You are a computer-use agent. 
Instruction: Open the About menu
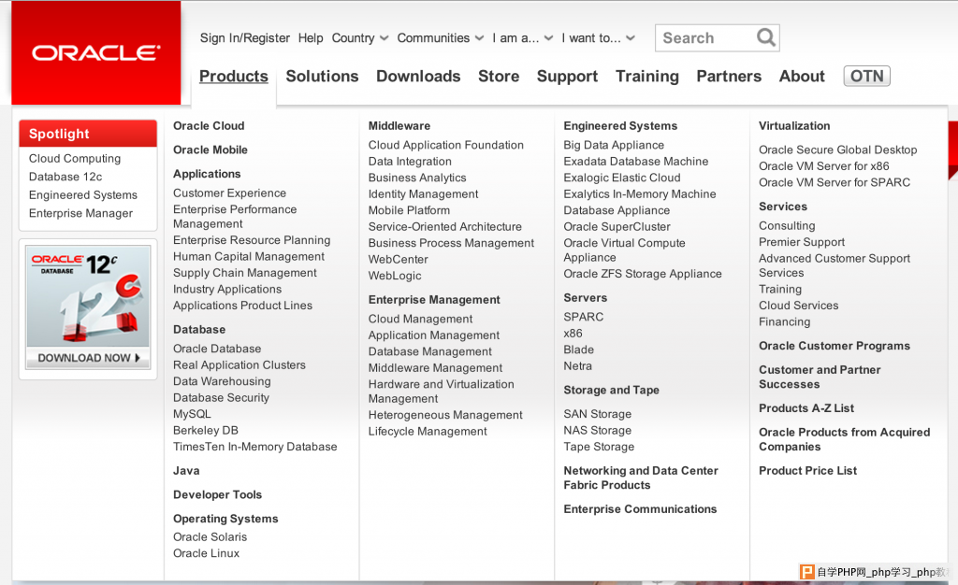click(802, 77)
